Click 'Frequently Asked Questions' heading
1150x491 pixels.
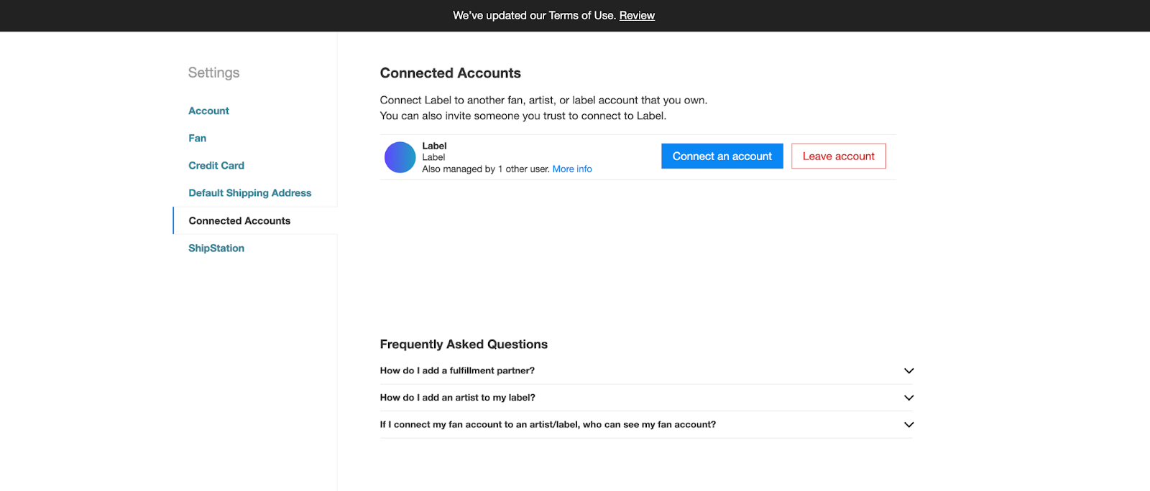464,345
